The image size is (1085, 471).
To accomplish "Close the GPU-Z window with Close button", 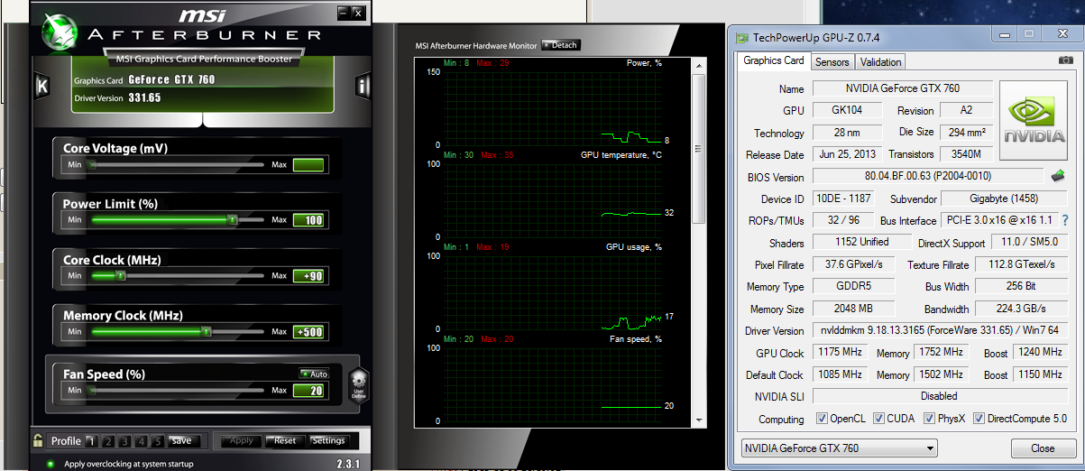I will click(x=1043, y=448).
